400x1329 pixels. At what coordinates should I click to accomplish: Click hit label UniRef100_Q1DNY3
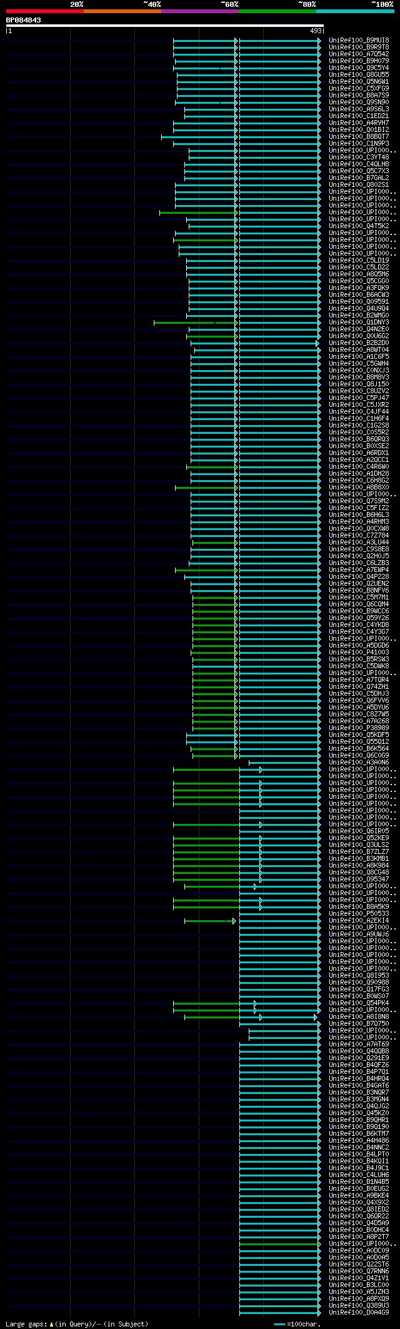tap(359, 322)
